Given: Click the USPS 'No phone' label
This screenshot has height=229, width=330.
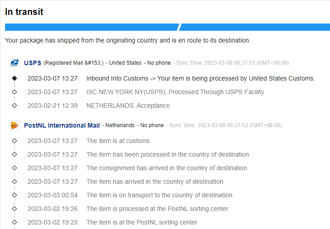Looking at the screenshot, I should point(159,63).
